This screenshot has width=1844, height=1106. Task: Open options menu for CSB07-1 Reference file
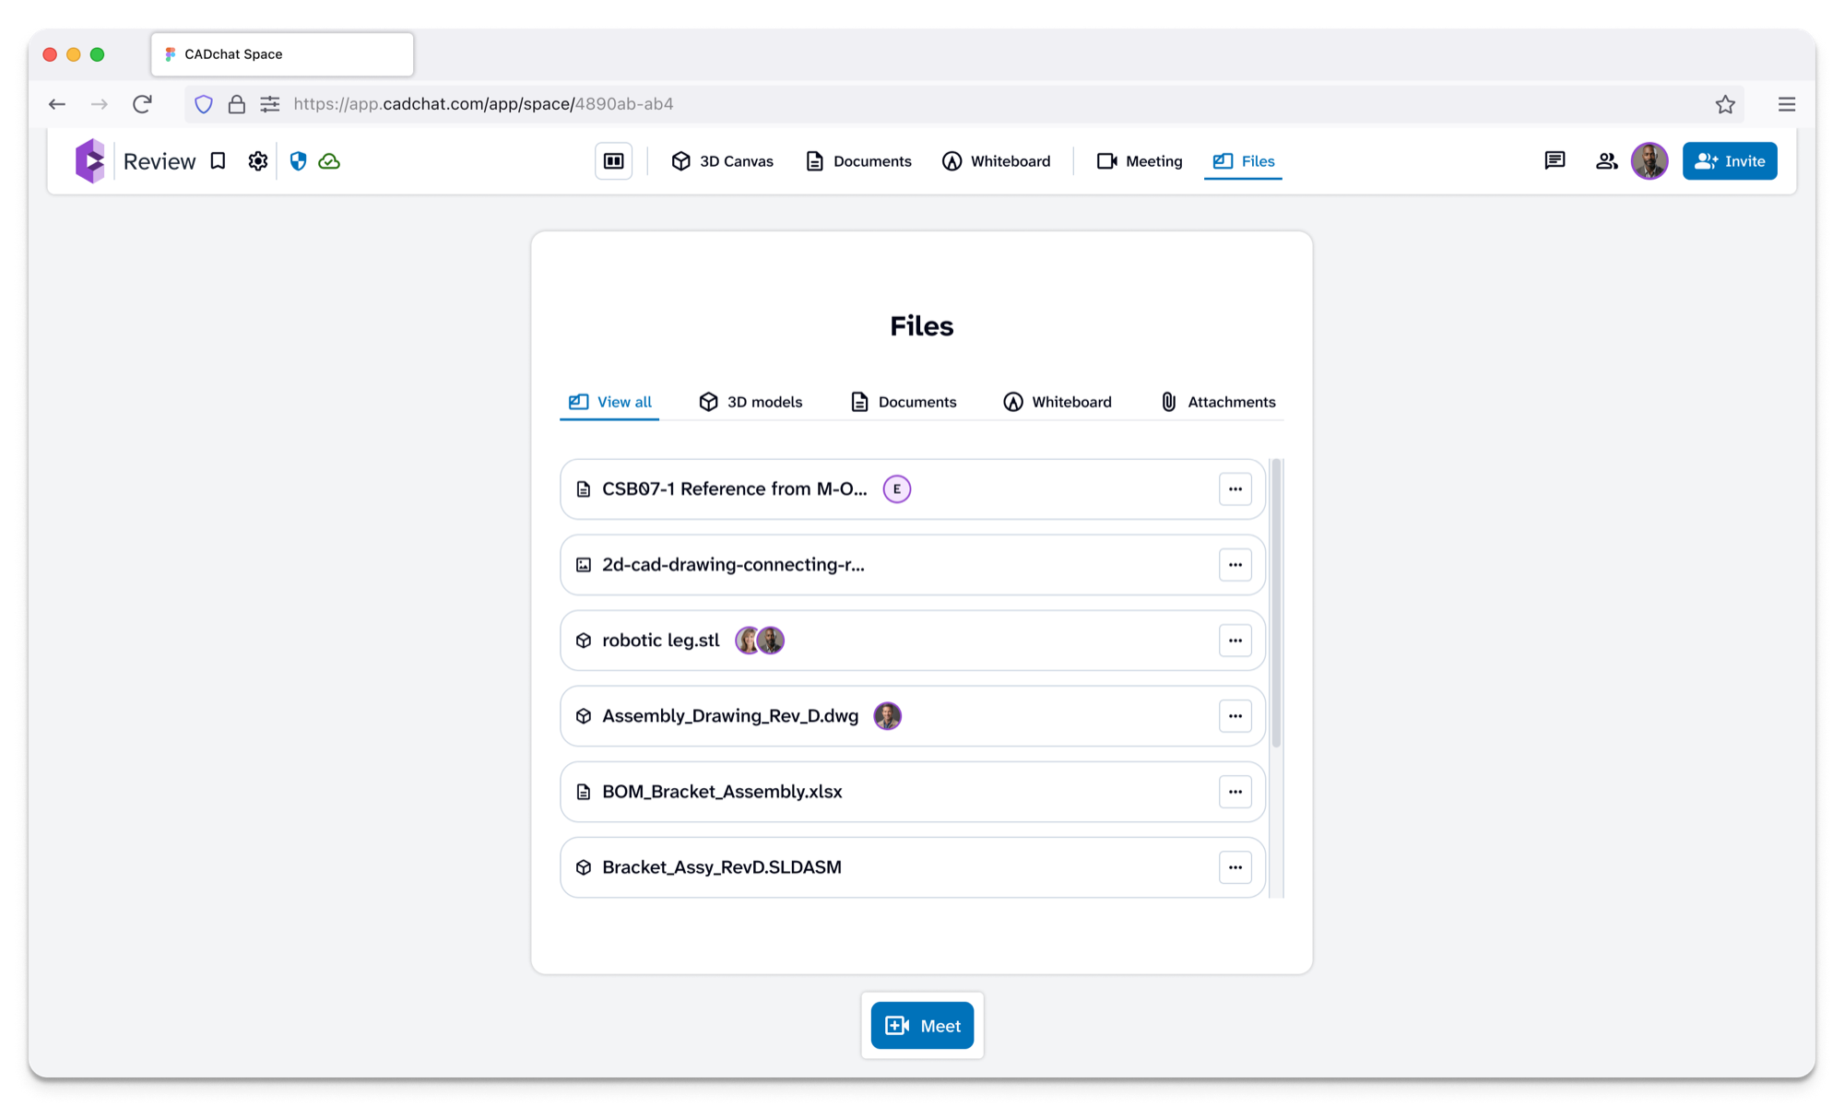click(x=1235, y=489)
